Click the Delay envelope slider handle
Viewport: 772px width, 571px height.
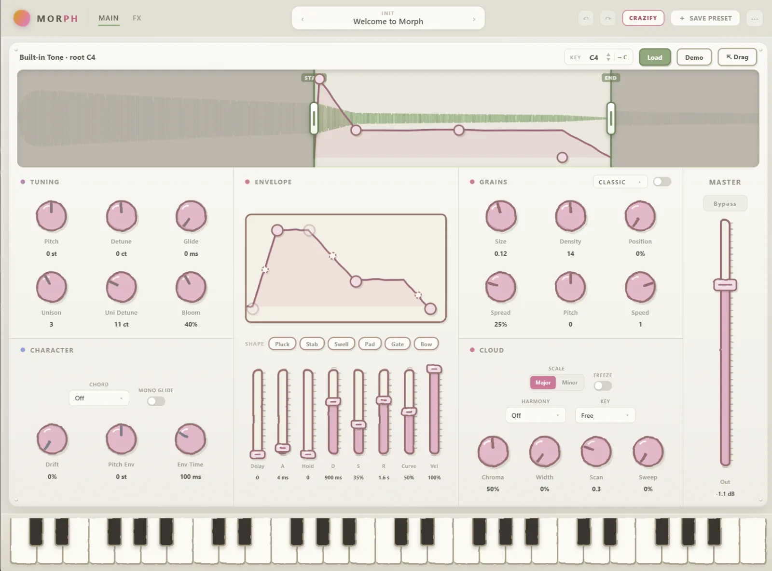pyautogui.click(x=258, y=454)
